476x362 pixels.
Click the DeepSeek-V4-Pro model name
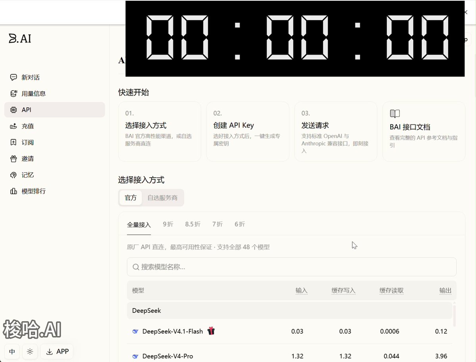[x=168, y=356]
